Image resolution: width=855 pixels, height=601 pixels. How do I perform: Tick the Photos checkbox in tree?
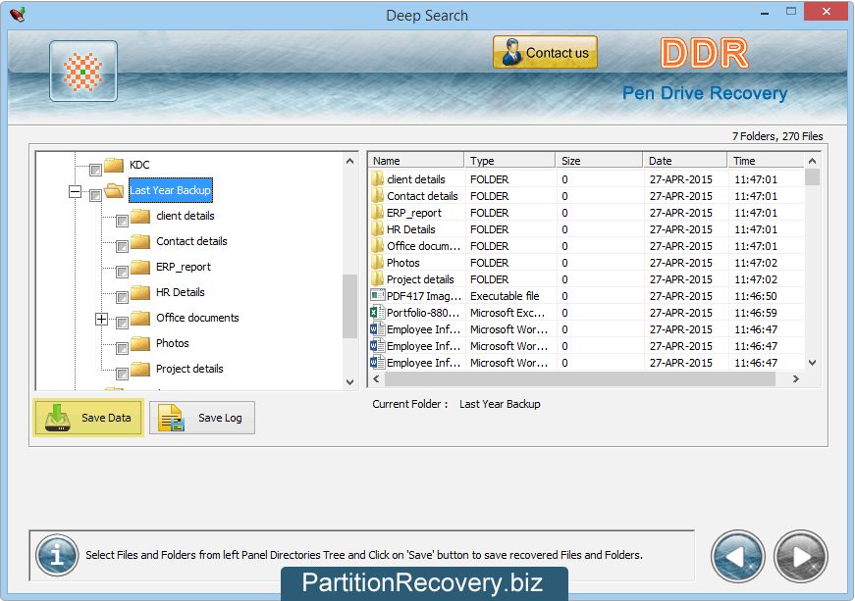[122, 348]
